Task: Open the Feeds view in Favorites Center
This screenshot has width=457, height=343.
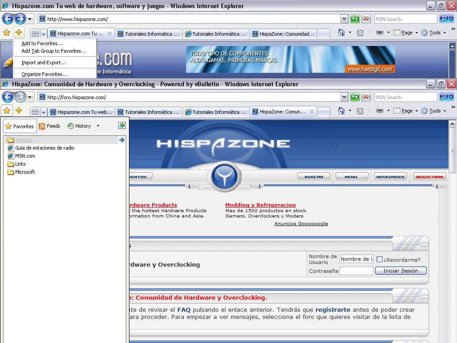Action: (50, 126)
